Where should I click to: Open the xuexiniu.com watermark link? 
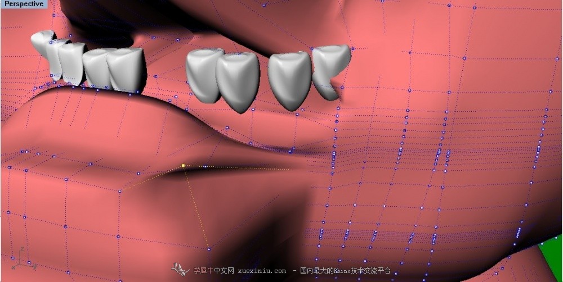(x=262, y=271)
